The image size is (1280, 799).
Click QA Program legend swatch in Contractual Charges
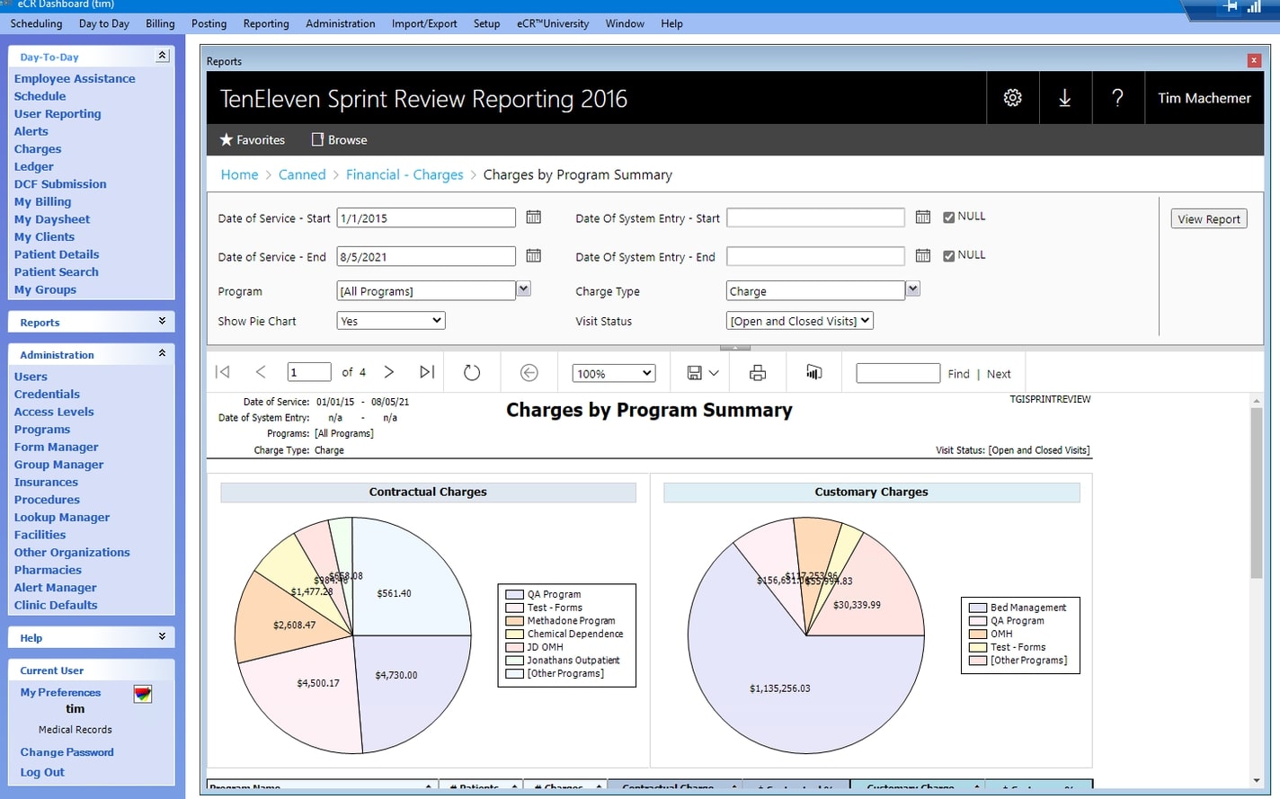tap(514, 594)
